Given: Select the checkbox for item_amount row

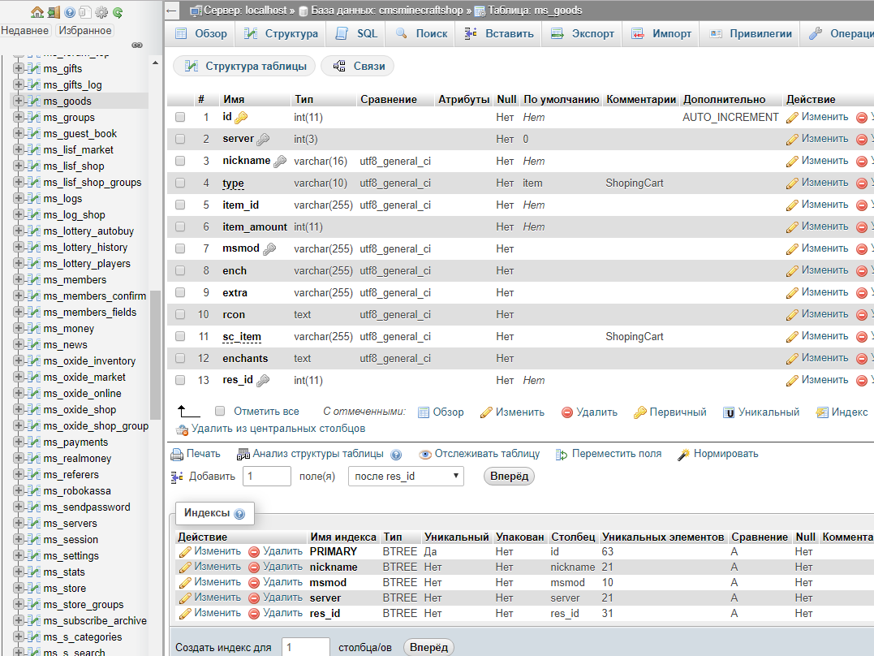Looking at the screenshot, I should point(180,227).
